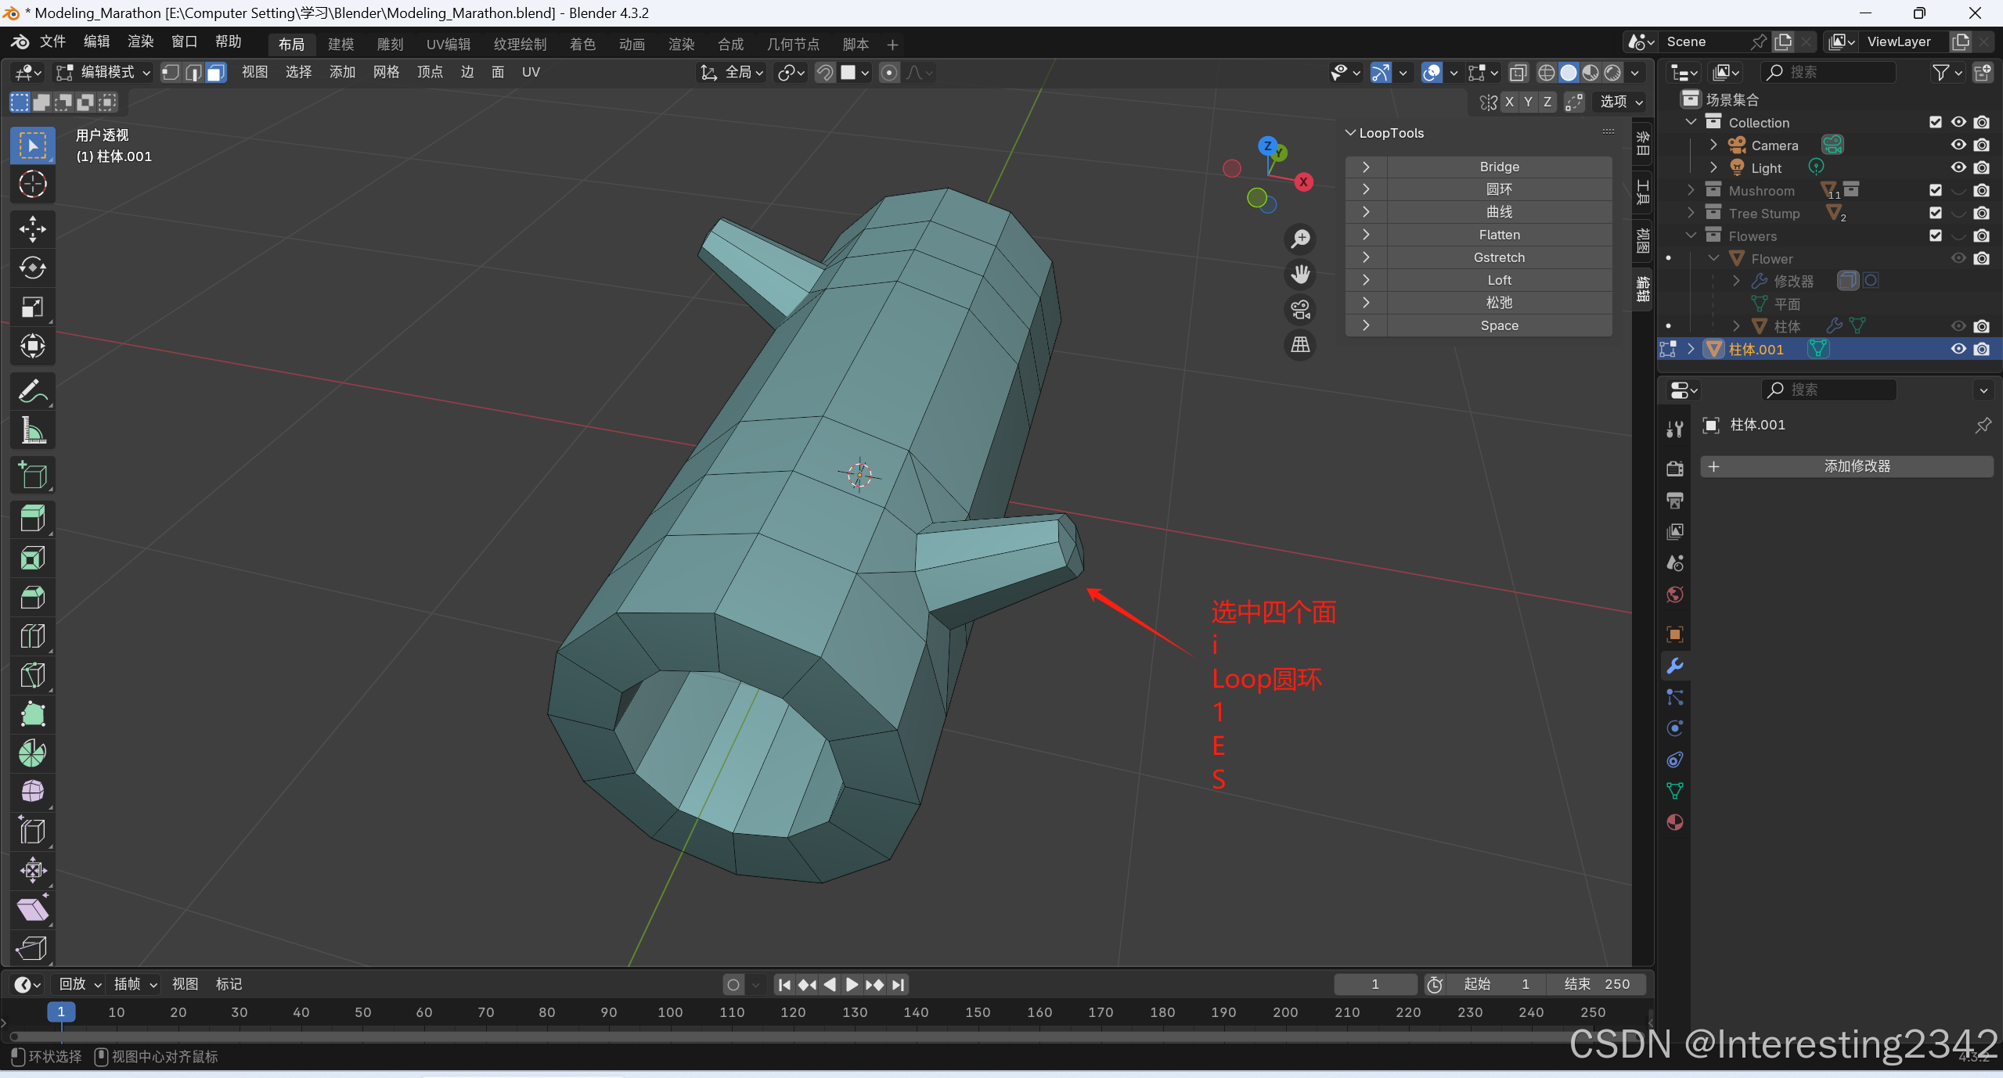The image size is (2003, 1078).
Task: Toggle camera view via viewport camera icon
Action: pos(1300,310)
